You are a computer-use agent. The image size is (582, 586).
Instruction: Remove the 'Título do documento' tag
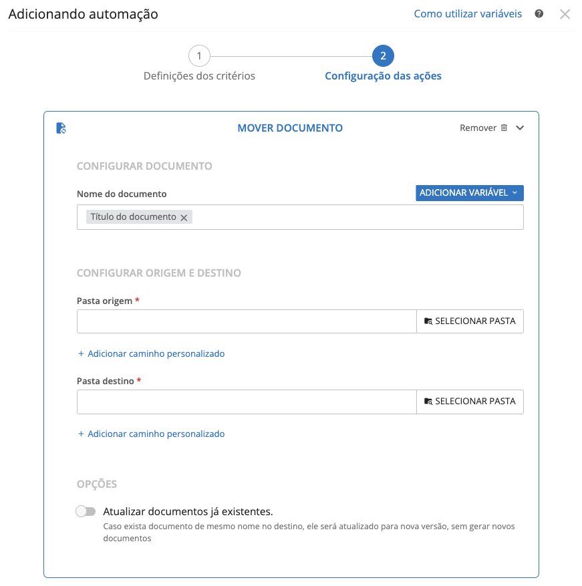(x=184, y=217)
